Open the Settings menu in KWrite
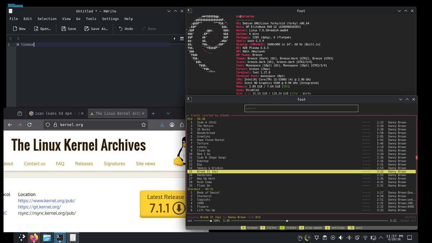This screenshot has width=432, height=243. (111, 19)
